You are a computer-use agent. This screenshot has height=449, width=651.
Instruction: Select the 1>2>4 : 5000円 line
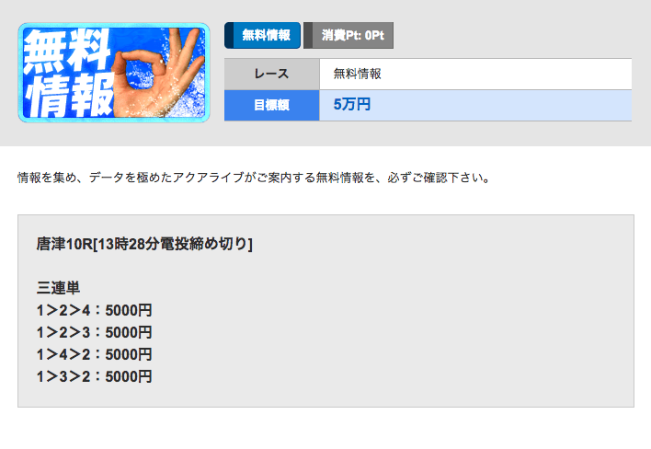(x=94, y=310)
